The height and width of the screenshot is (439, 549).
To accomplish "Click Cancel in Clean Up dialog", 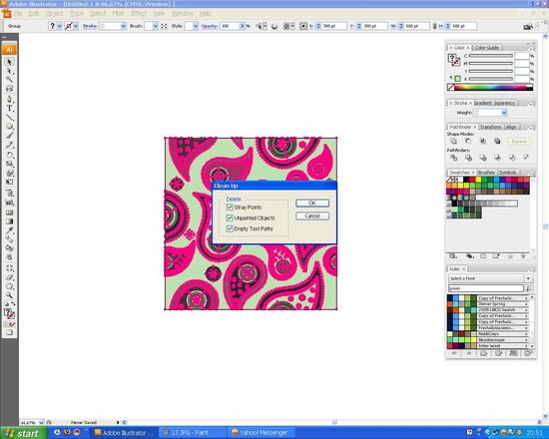I will [312, 216].
